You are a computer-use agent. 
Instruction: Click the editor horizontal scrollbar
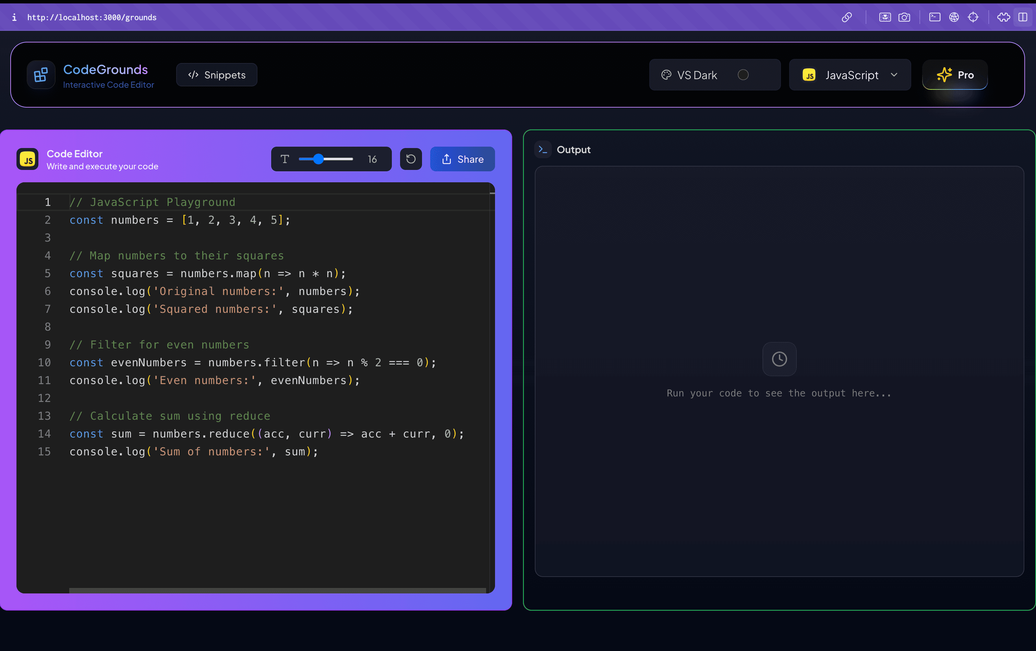point(277,590)
